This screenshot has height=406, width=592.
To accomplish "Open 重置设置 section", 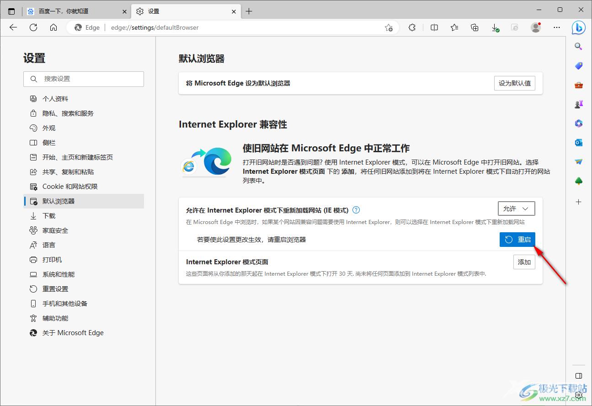I will click(84, 289).
